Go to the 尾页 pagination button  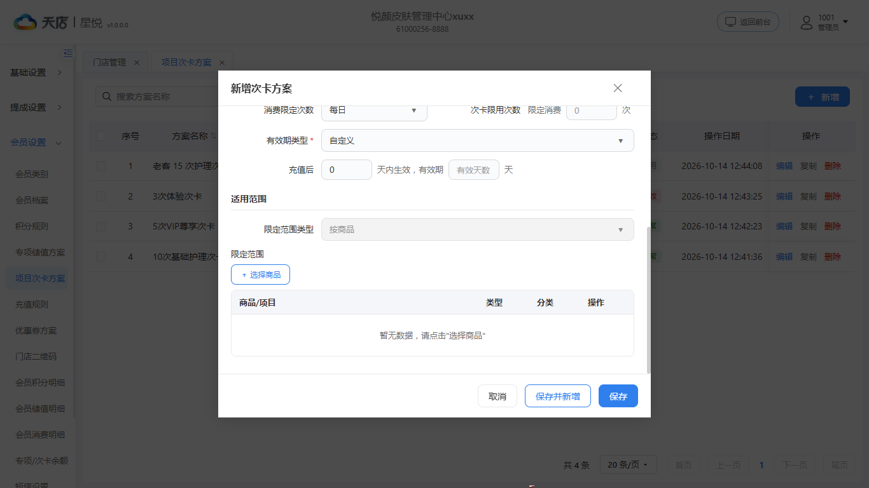tap(840, 465)
